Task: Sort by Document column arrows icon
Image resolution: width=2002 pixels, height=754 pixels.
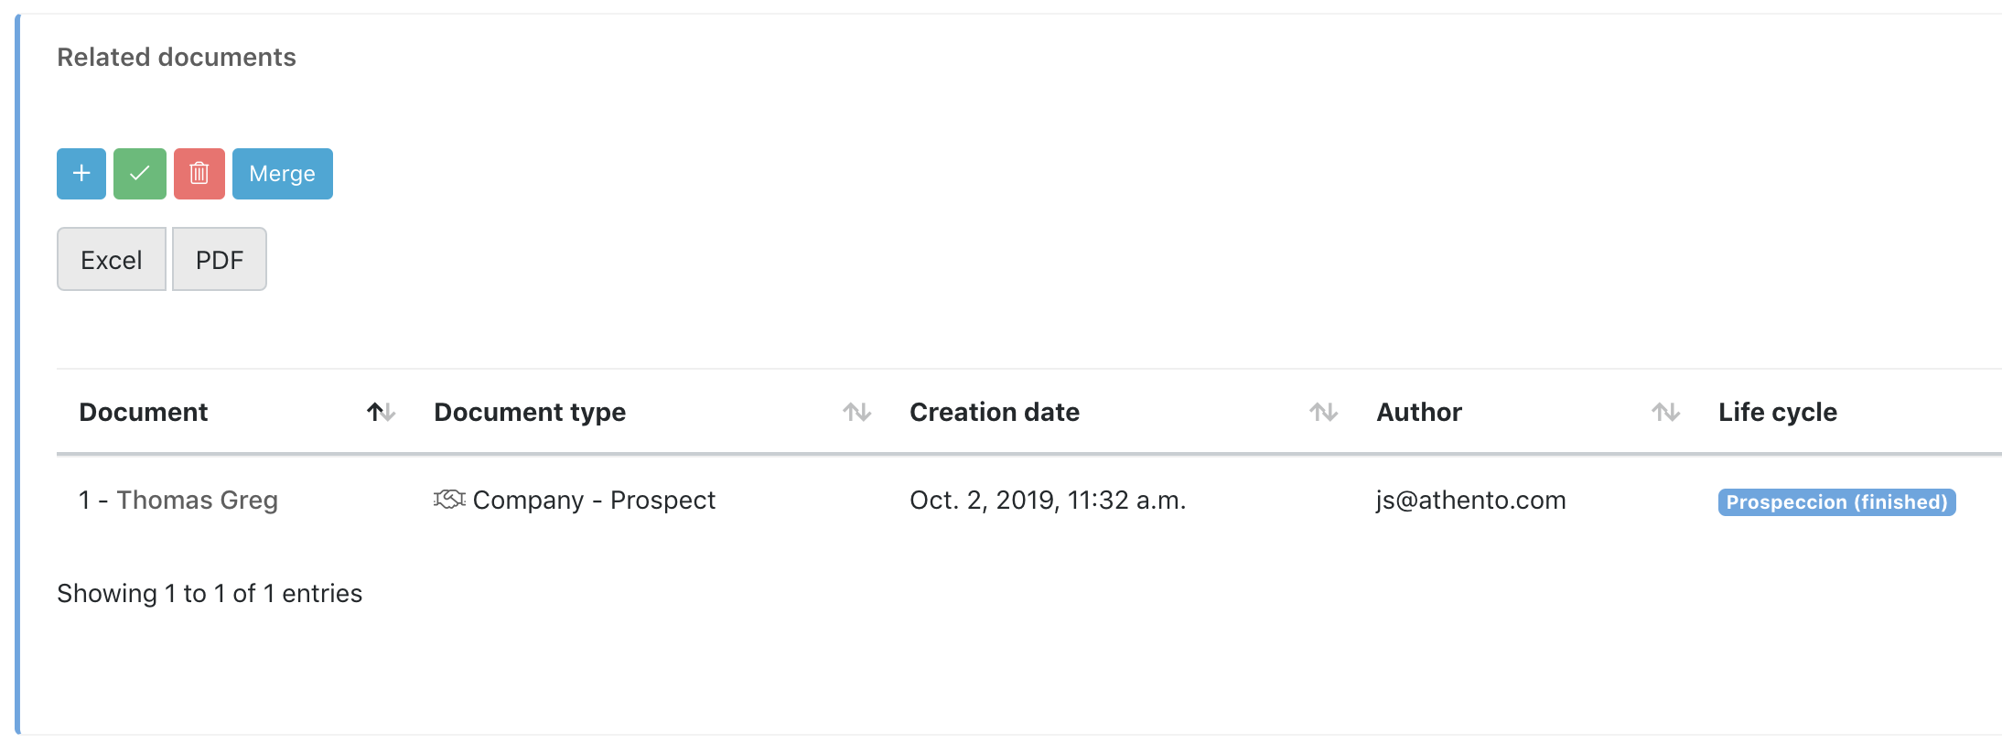Action: click(381, 413)
